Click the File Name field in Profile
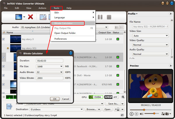The height and width of the screenshot is (119, 175). [x=150, y=27]
